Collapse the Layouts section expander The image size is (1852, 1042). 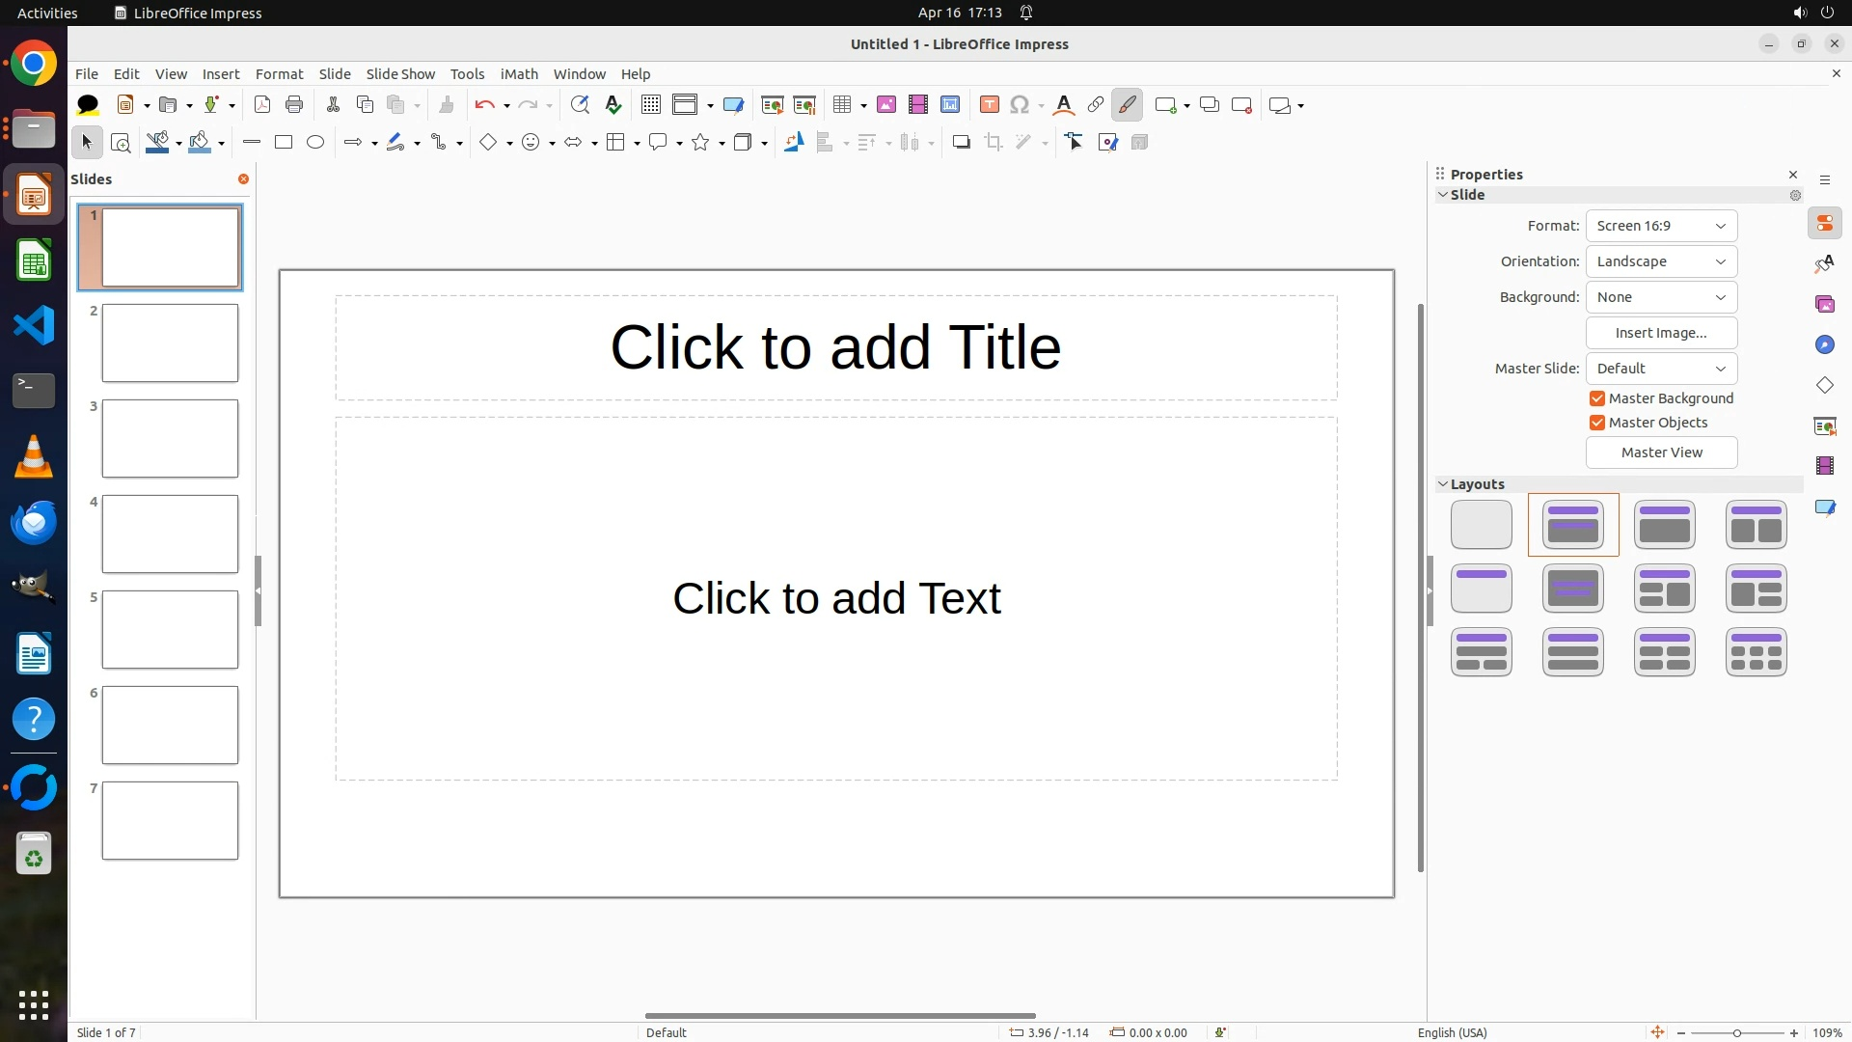click(x=1443, y=484)
